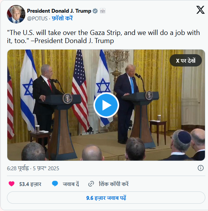Image resolution: width=208 pixels, height=211 pixels.
Task: Click the White House government badge icon
Action: pos(103,11)
